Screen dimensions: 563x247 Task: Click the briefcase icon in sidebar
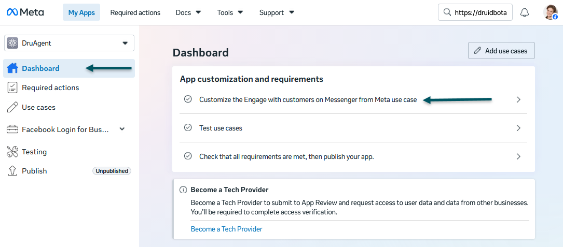click(x=12, y=129)
